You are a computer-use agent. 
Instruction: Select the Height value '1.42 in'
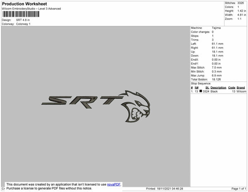[242, 11]
